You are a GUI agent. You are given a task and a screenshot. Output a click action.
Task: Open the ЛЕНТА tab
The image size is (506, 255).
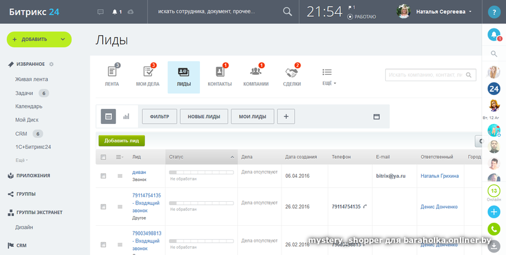[112, 77]
